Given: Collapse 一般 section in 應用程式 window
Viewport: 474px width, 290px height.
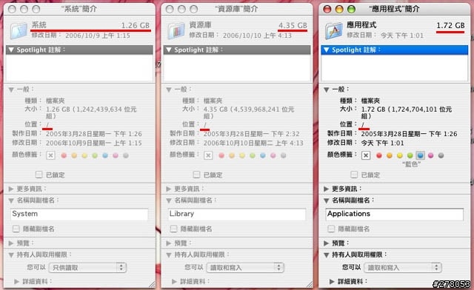Looking at the screenshot, I should pos(326,90).
